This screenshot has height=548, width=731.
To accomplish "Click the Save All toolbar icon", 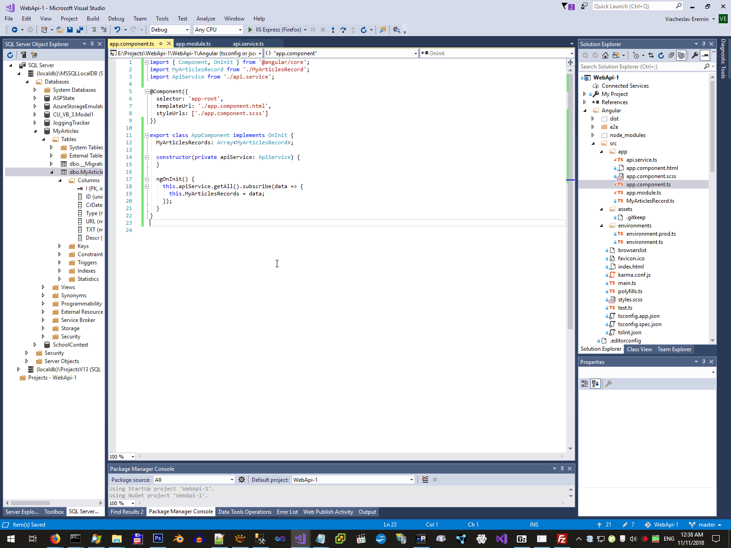I will tap(79, 30).
